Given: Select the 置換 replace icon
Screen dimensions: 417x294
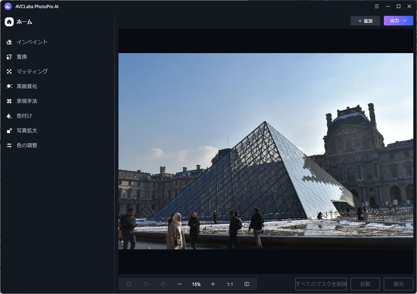Looking at the screenshot, I should click(9, 56).
